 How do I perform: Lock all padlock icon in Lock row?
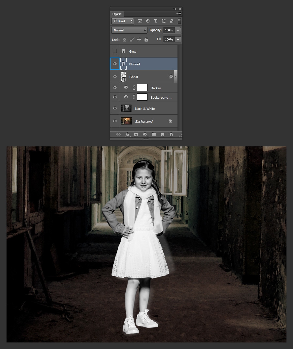click(146, 40)
